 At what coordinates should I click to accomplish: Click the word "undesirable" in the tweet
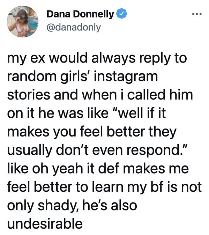click(x=45, y=223)
